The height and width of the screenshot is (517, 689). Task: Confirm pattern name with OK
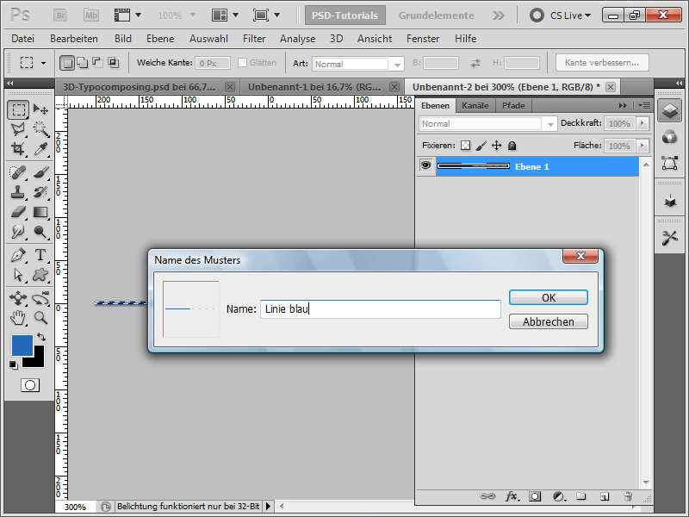[549, 297]
